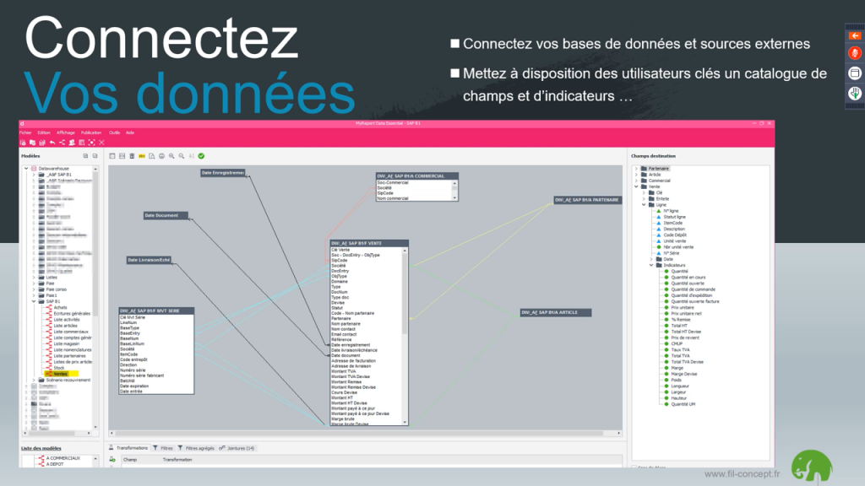865x486 pixels.
Task: Select Quantité en cours indicator
Action: 688,277
